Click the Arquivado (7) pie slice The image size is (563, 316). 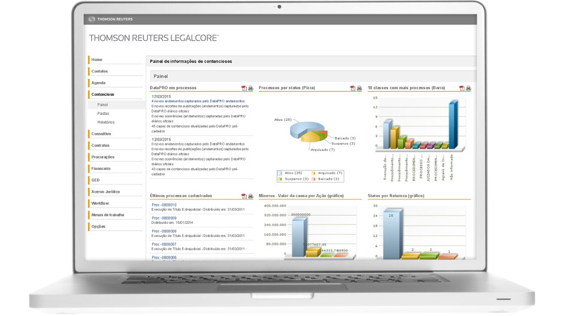point(310,138)
